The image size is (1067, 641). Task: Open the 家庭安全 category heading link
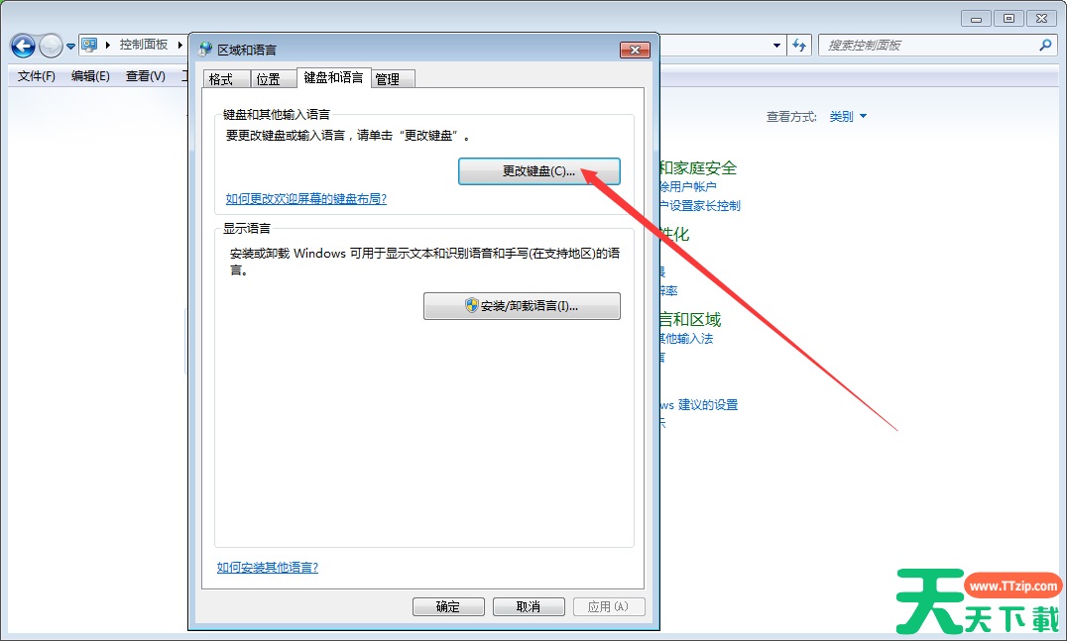697,167
